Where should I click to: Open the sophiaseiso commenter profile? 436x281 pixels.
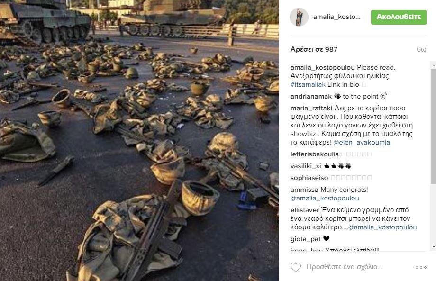click(309, 178)
